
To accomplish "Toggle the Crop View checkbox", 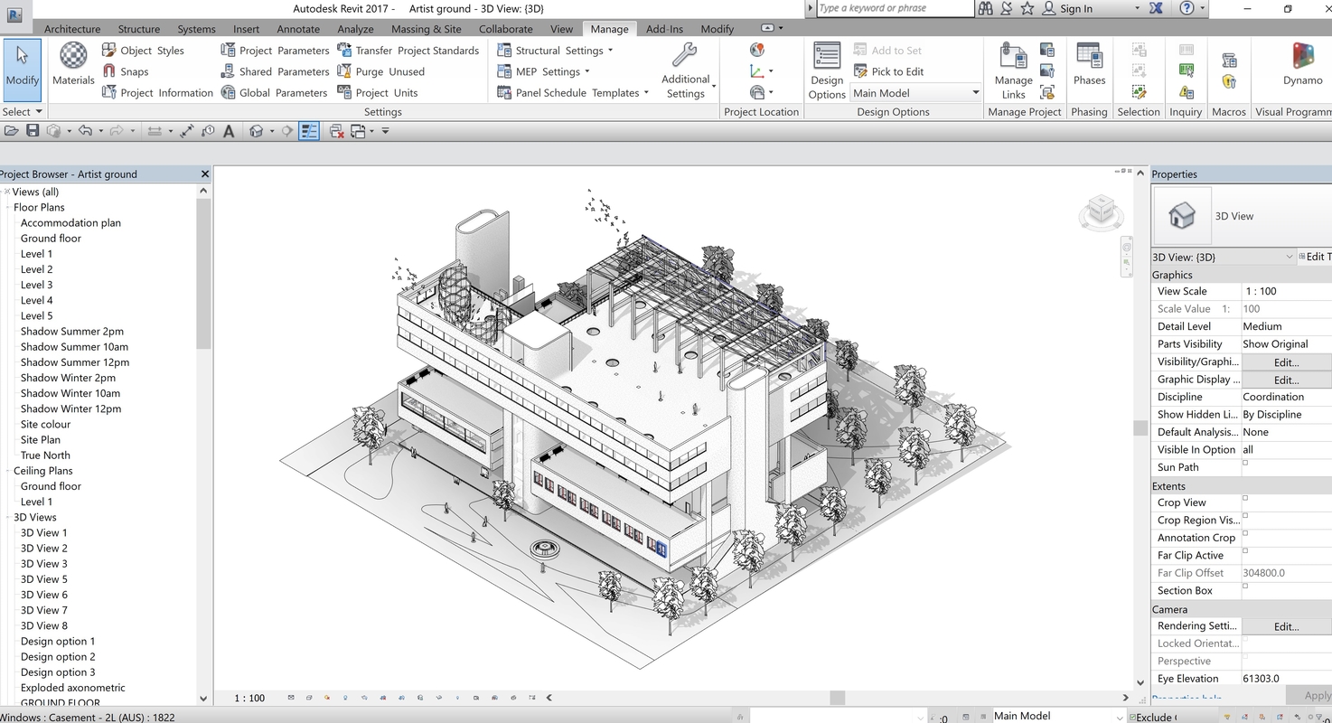I will click(x=1245, y=498).
